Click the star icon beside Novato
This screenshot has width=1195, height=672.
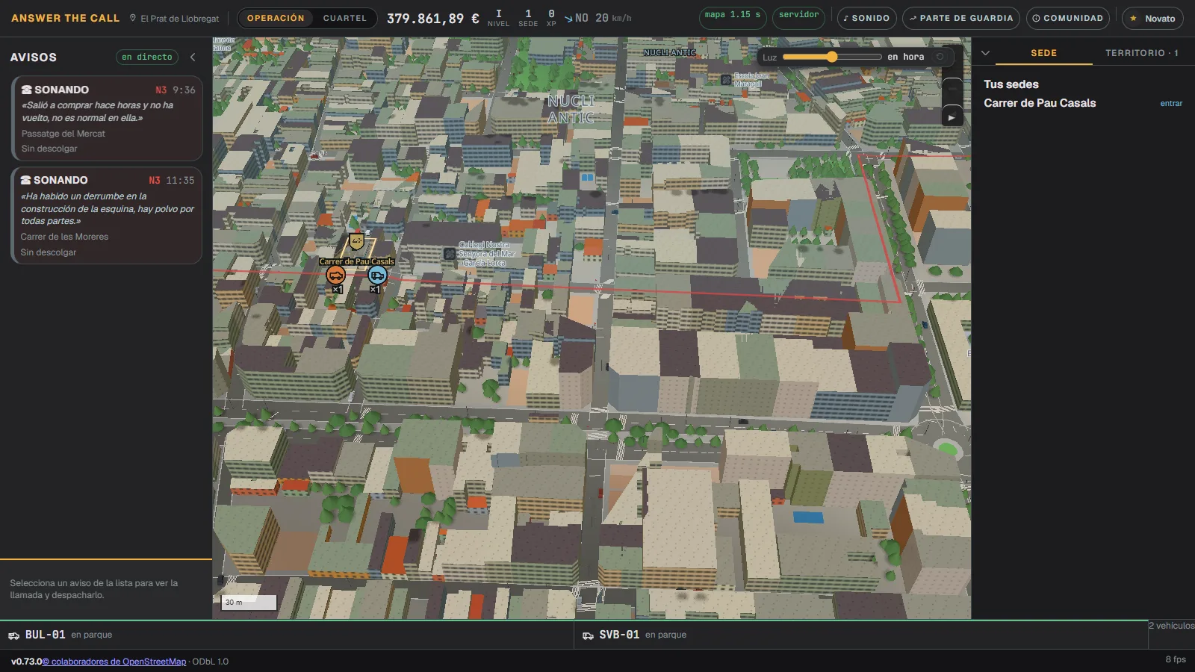[x=1134, y=19]
